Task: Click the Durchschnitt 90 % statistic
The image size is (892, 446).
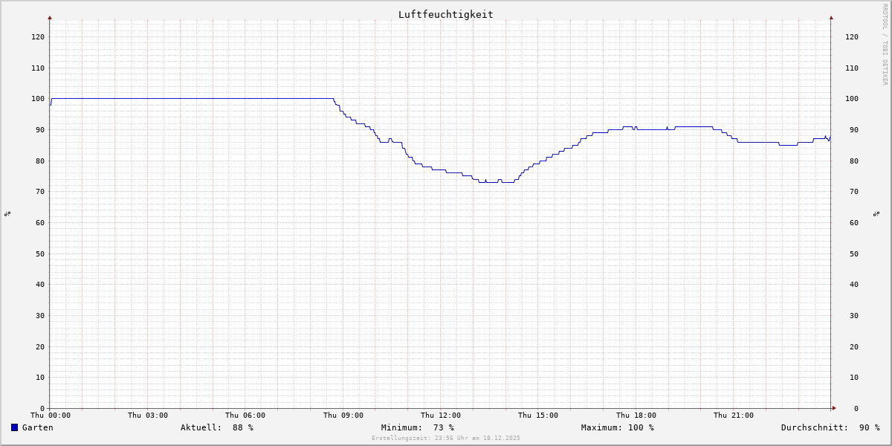Action: [x=830, y=427]
